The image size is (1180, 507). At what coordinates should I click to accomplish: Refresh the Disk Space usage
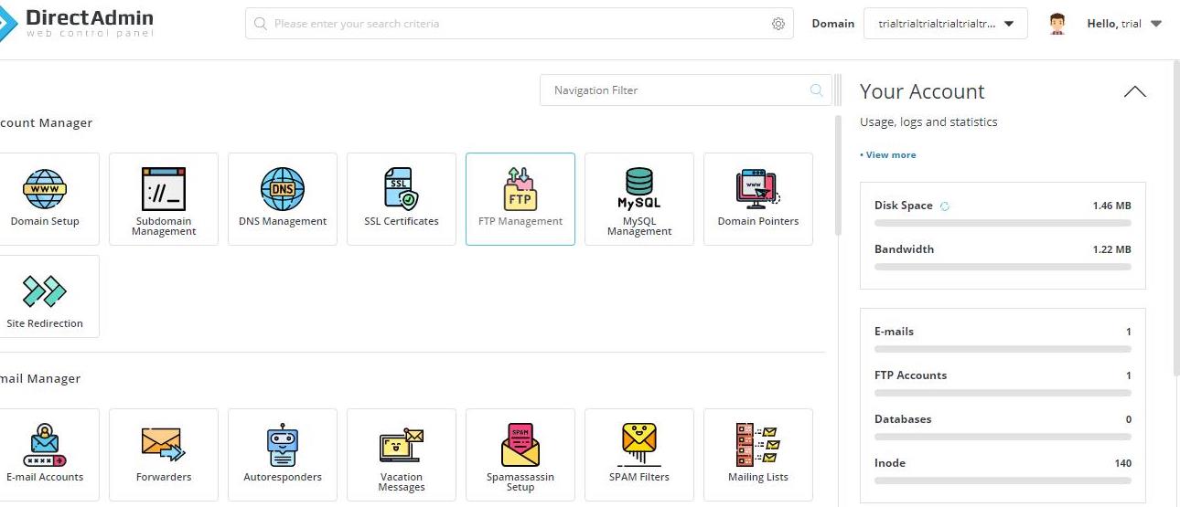tap(945, 206)
